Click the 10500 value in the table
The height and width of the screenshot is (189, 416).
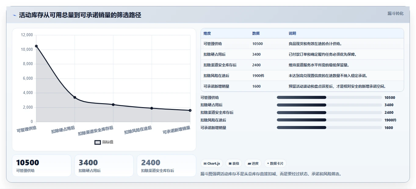pyautogui.click(x=258, y=44)
